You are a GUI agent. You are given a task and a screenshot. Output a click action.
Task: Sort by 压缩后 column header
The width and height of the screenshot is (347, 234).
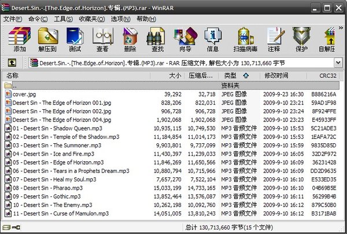(201, 76)
